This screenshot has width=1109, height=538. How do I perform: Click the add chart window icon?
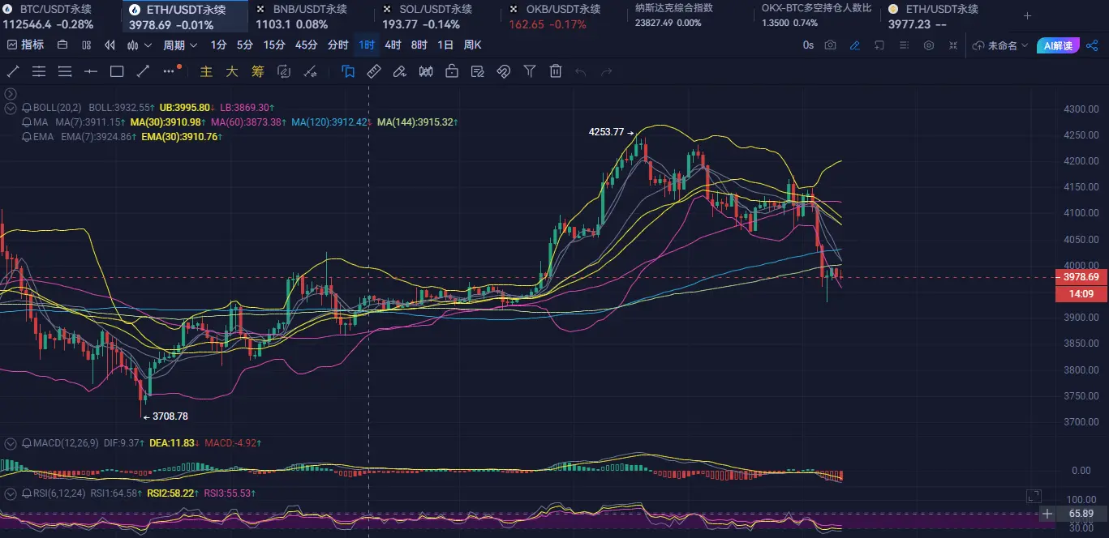tap(879, 45)
